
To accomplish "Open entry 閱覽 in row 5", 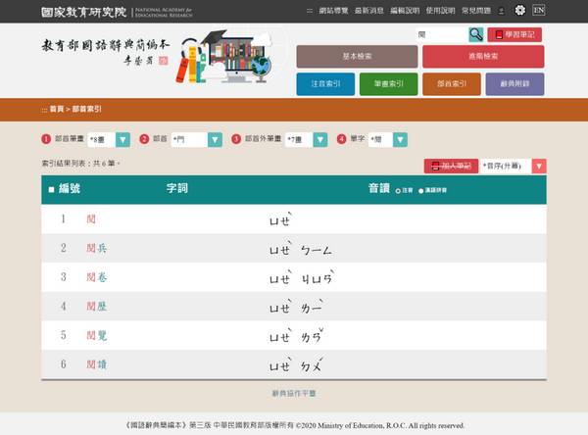I will pos(97,335).
